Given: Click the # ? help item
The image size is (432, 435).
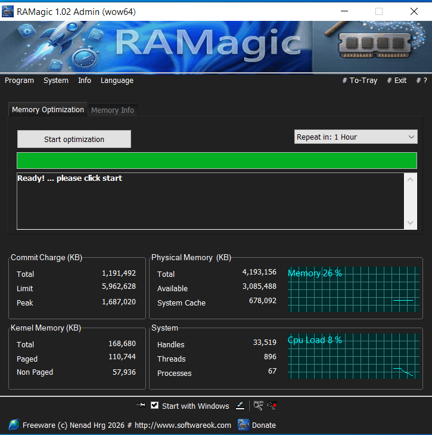Looking at the screenshot, I should point(421,81).
